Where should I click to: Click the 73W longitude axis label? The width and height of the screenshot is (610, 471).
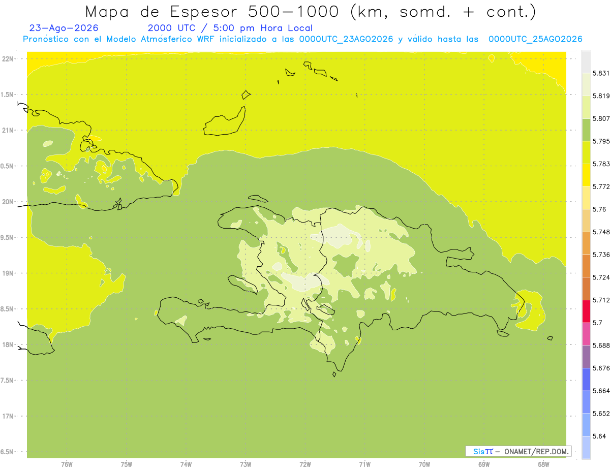click(x=246, y=464)
